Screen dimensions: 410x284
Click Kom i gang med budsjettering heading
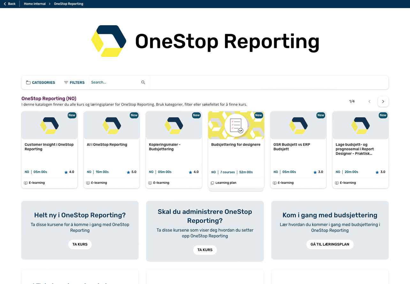click(x=330, y=215)
